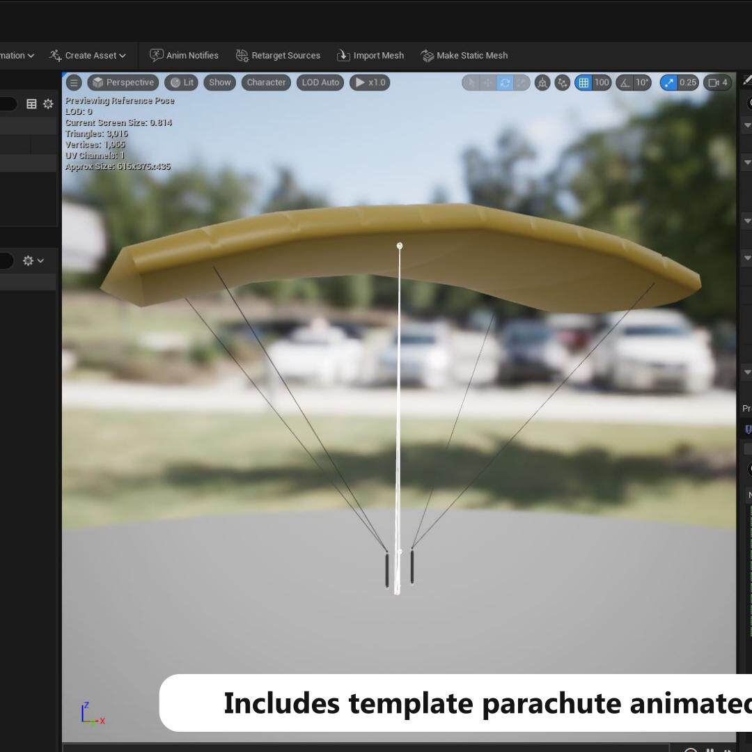This screenshot has width=752, height=752.
Task: Click the Make Static Mesh button
Action: tap(464, 56)
